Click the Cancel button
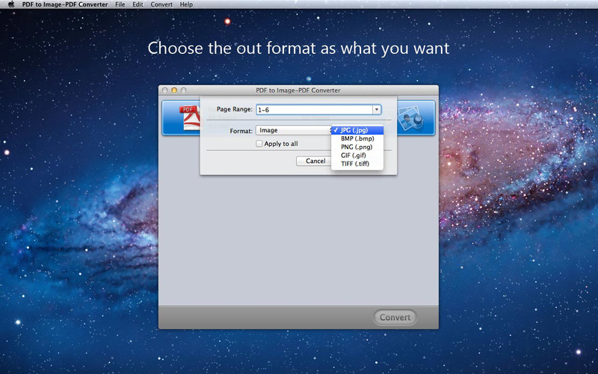This screenshot has width=598, height=374. 315,161
